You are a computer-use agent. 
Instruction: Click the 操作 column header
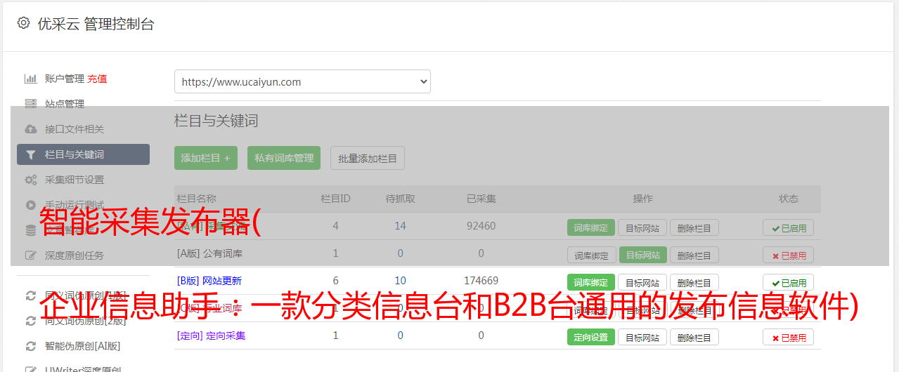[643, 199]
